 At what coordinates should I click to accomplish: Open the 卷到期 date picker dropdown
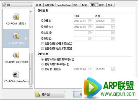click(x=90, y=39)
